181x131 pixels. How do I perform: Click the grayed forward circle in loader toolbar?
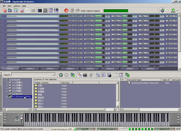(x=66, y=75)
